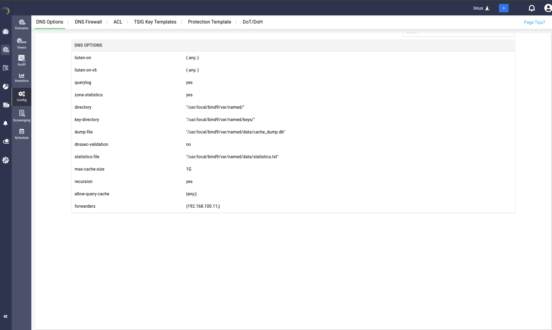Select the querylog option name
Viewport: 552px width, 330px height.
[83, 83]
